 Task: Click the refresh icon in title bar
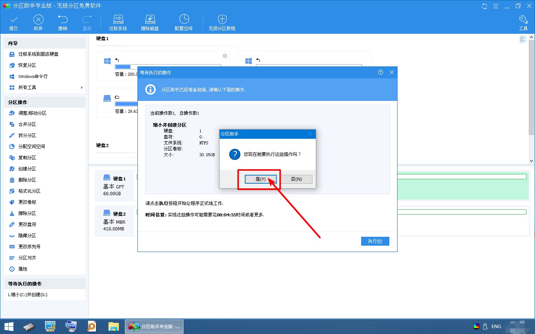point(484,6)
